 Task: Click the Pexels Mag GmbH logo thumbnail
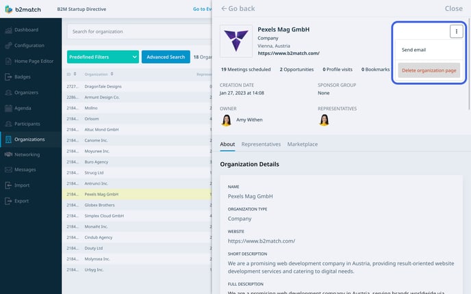coord(236,41)
